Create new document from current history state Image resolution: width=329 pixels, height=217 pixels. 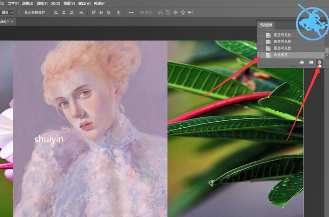pyautogui.click(x=302, y=62)
